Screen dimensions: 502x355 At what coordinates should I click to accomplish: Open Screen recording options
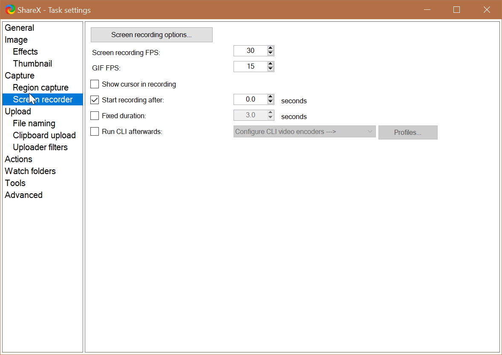(151, 35)
